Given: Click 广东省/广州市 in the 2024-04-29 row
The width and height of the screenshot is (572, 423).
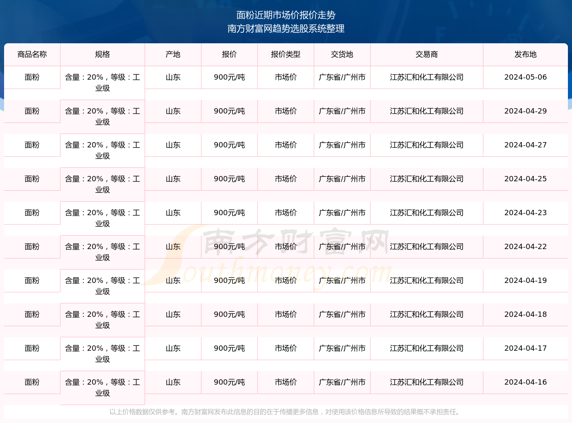Looking at the screenshot, I should click(x=342, y=111).
